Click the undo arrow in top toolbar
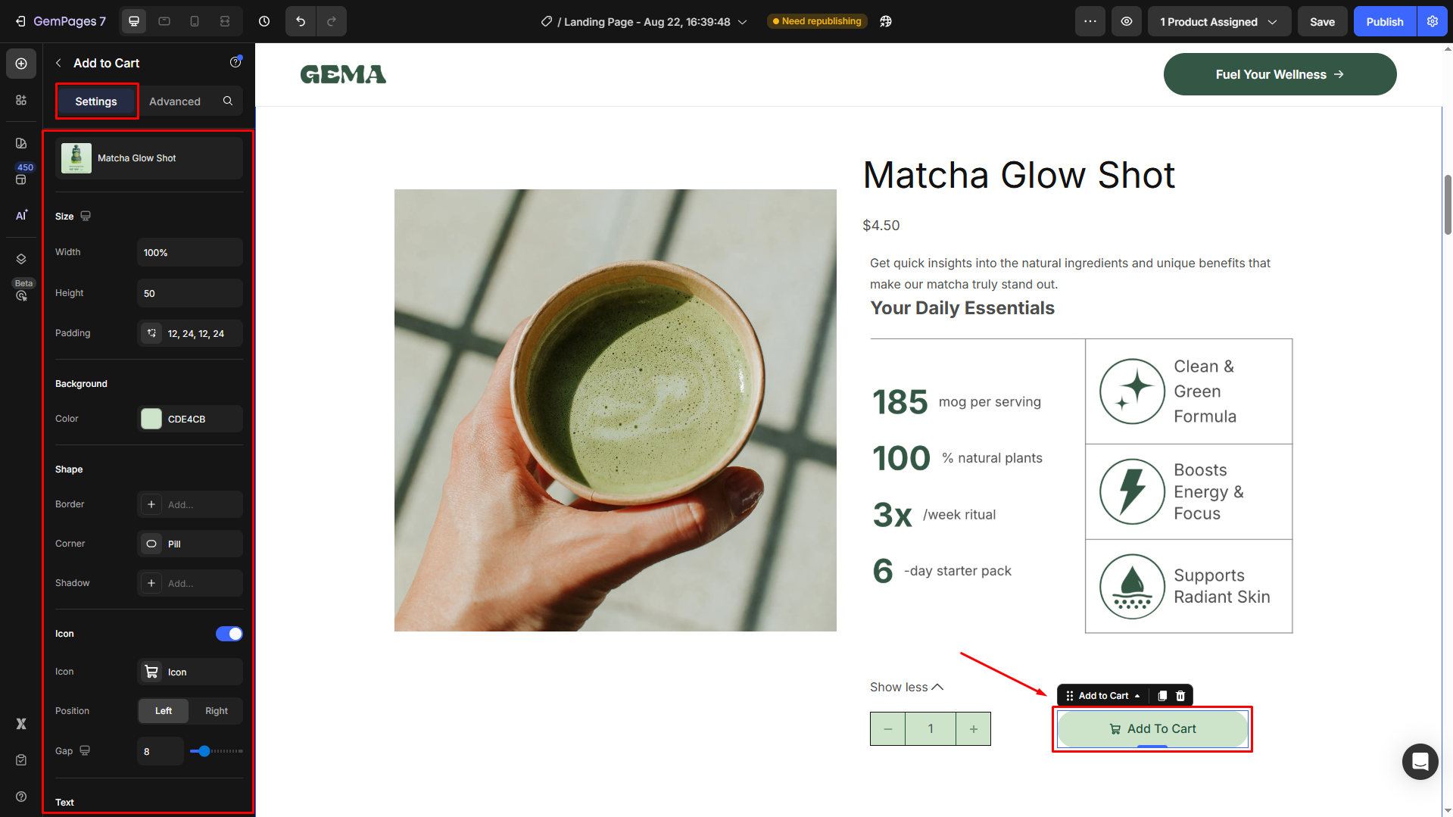This screenshot has height=817, width=1453. 301,21
